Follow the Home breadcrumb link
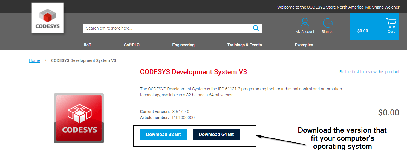This screenshot has width=407, height=166. (34, 60)
